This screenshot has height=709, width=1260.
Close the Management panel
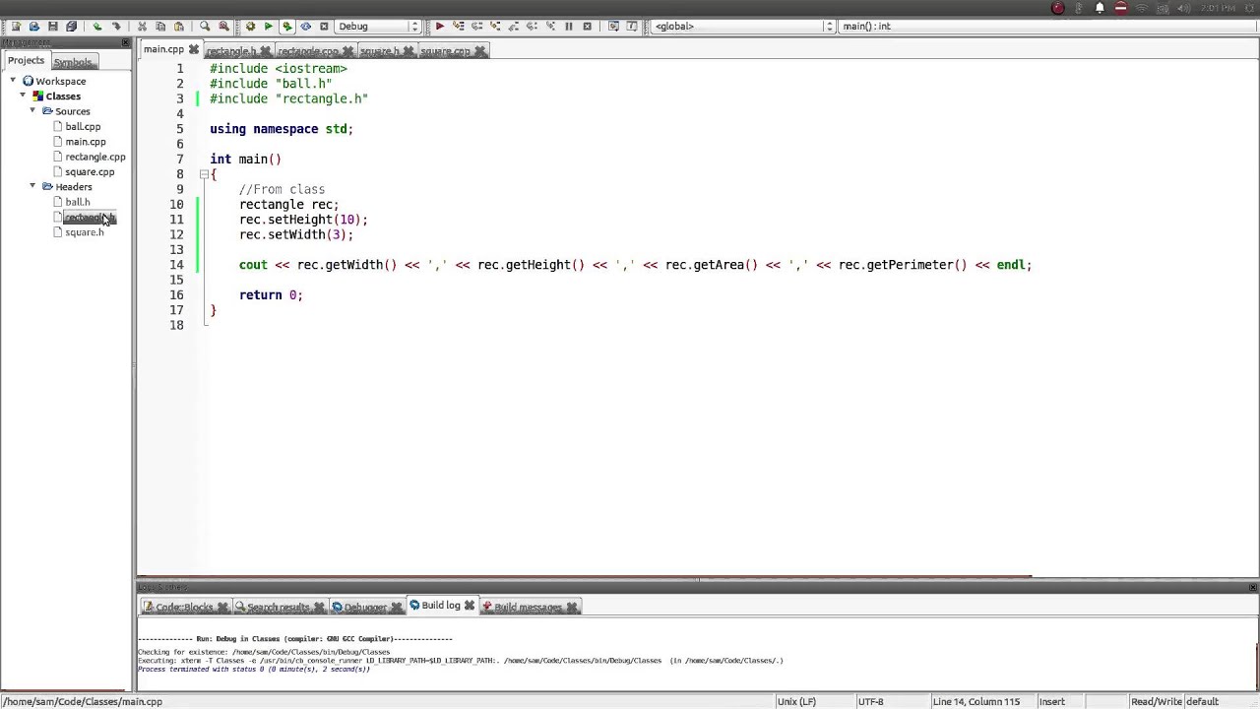[125, 42]
